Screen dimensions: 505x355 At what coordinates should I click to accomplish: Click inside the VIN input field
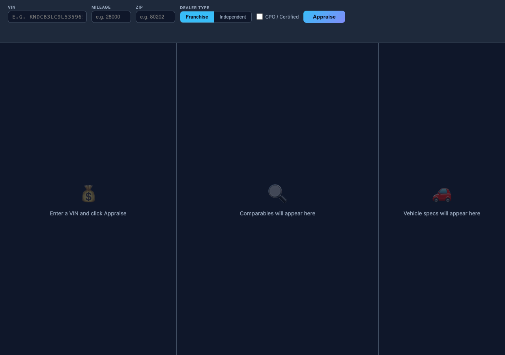pyautogui.click(x=47, y=17)
